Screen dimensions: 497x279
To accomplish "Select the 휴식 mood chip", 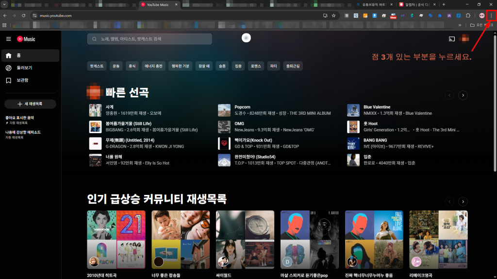I will point(132,66).
